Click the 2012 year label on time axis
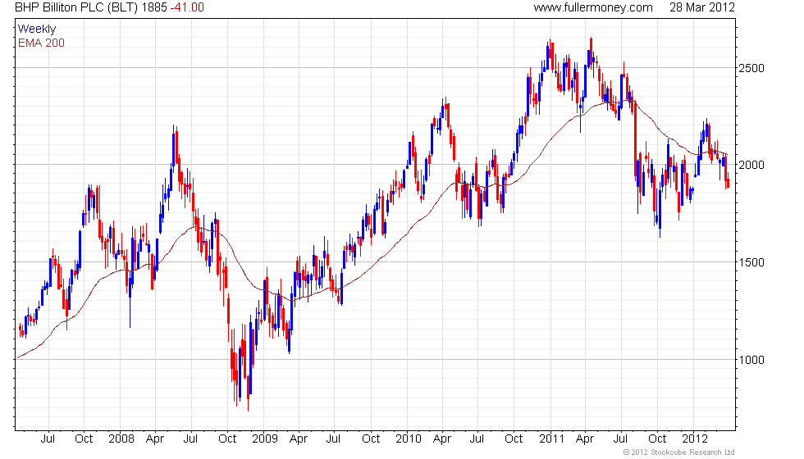The width and height of the screenshot is (804, 459). pyautogui.click(x=695, y=439)
